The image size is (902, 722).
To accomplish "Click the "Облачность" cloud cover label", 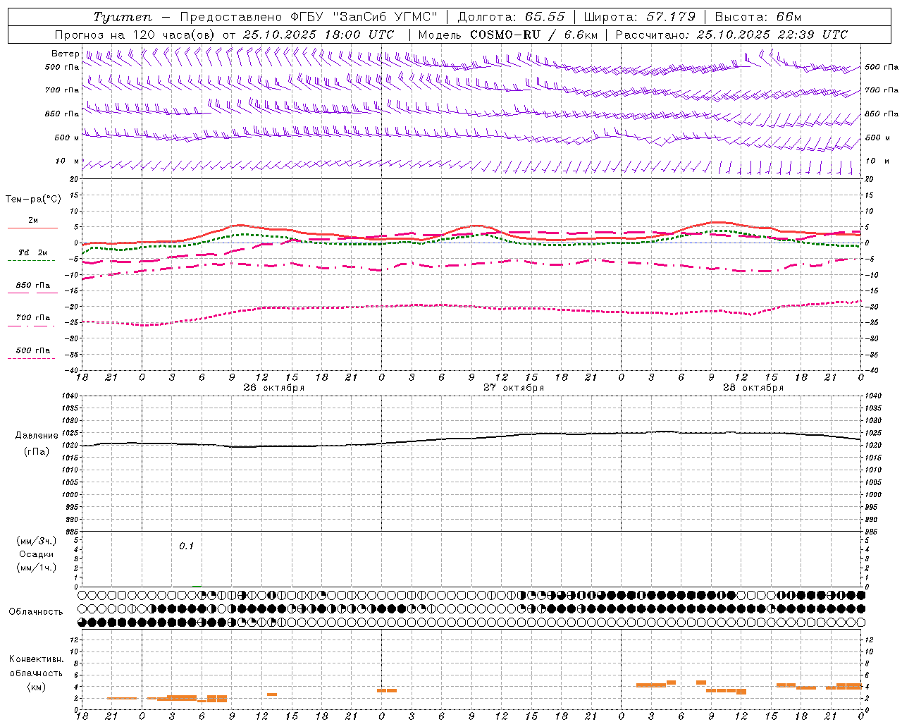I will [x=36, y=611].
